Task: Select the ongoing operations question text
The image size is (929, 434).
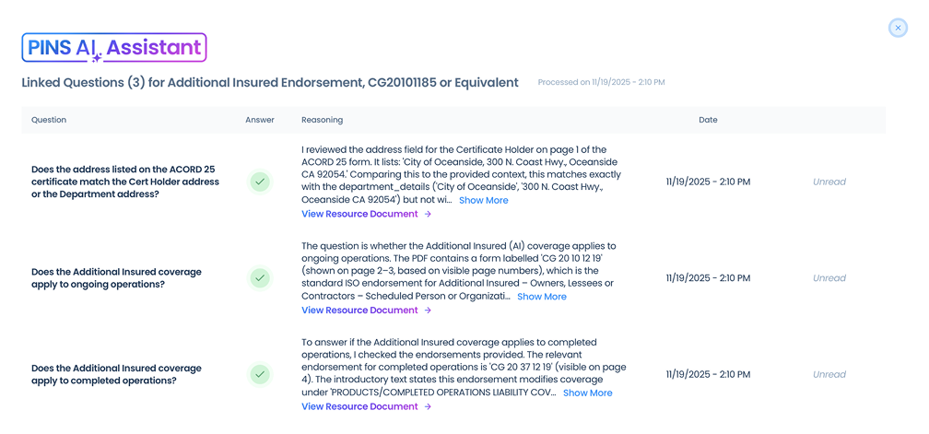Action: click(116, 278)
